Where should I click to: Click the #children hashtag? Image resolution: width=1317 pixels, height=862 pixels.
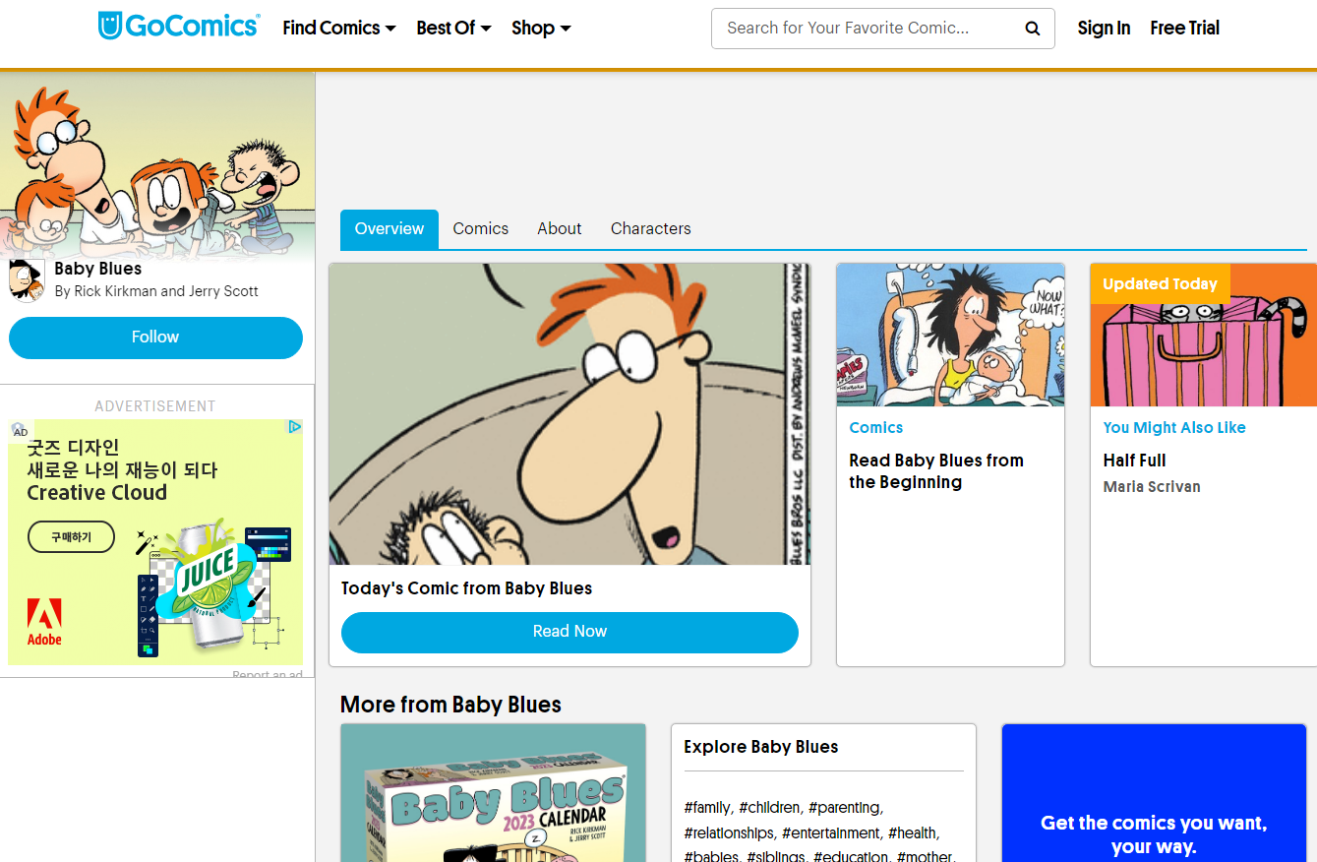click(769, 808)
